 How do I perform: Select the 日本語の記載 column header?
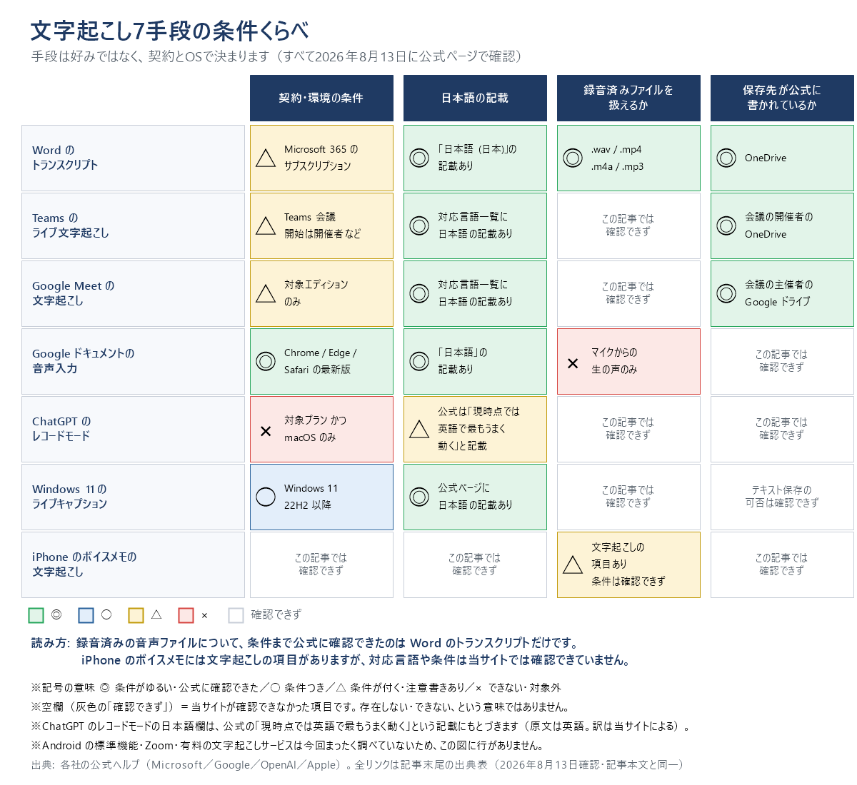[x=475, y=98]
